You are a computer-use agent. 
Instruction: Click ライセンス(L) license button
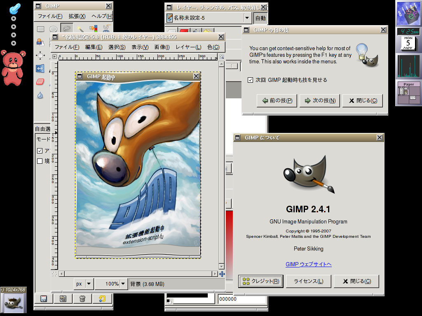(x=308, y=281)
